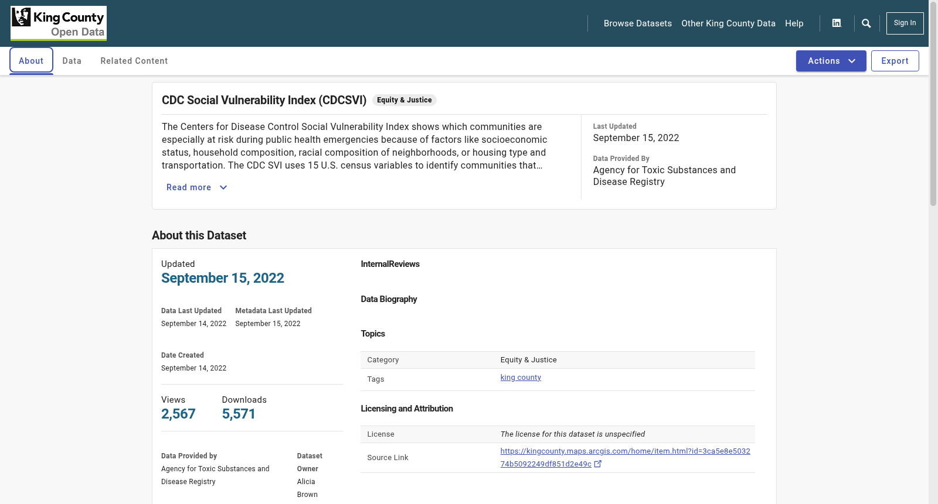Expand the Actions dropdown button
This screenshot has width=938, height=504.
click(x=831, y=61)
